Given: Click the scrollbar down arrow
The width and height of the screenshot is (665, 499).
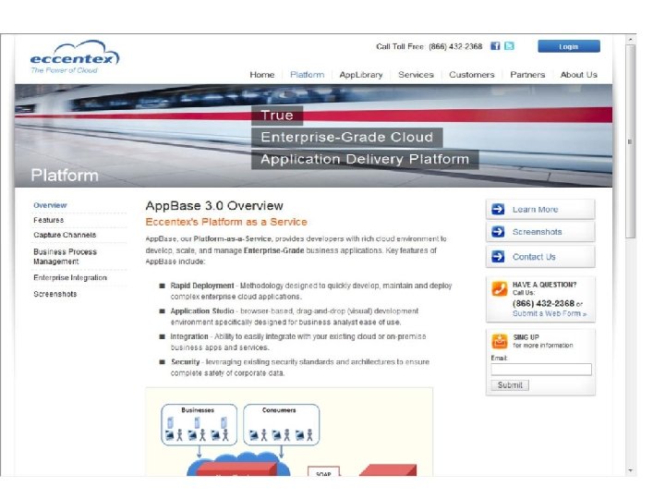Looking at the screenshot, I should (630, 470).
